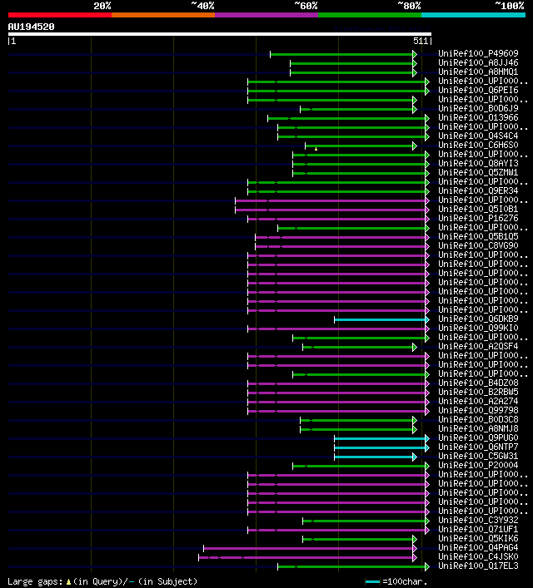Click the 20% scale label
This screenshot has height=588, width=533.
point(102,6)
